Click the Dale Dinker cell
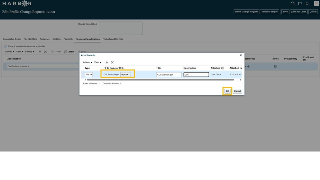This screenshot has width=320, height=180. click(x=216, y=74)
